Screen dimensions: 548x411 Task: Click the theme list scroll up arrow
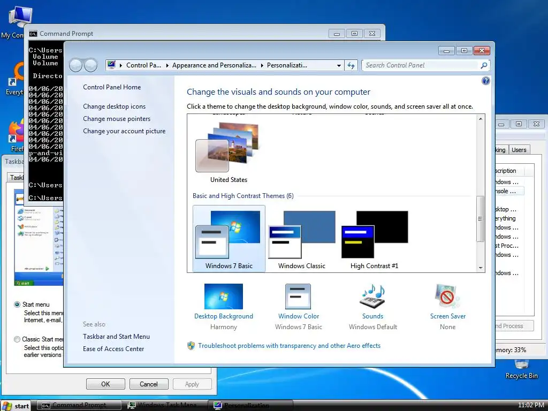481,119
